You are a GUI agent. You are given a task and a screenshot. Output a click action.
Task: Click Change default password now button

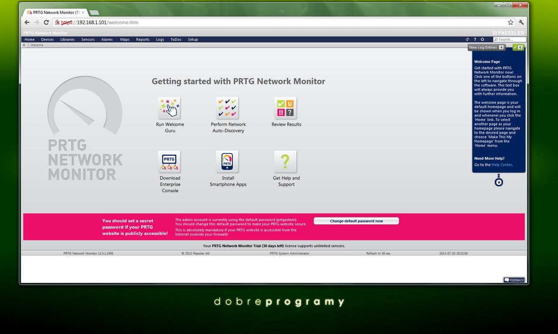click(356, 221)
